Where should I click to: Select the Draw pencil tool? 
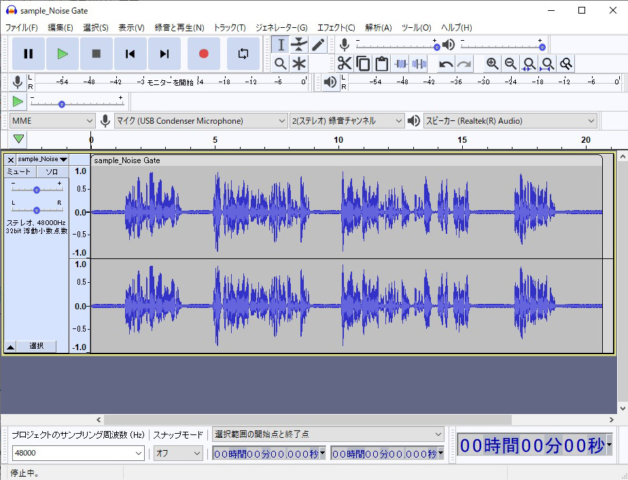[x=318, y=45]
